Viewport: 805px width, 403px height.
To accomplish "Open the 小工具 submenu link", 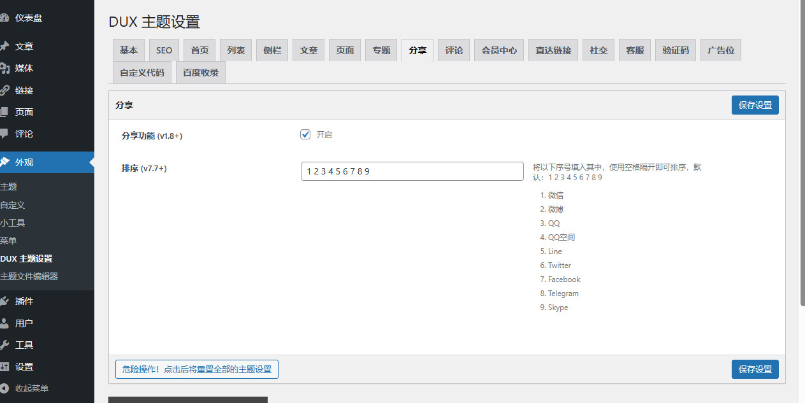I will tap(12, 223).
